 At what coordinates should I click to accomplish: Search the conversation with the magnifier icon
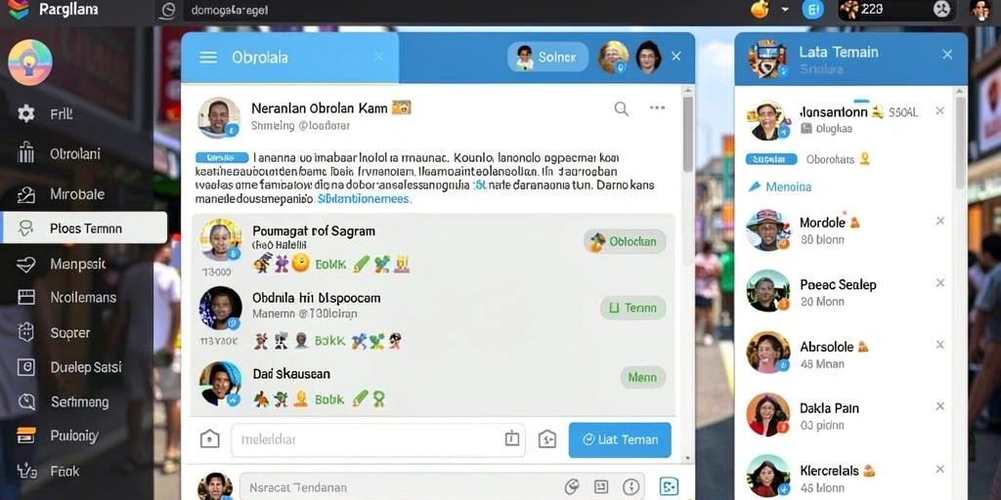pos(621,108)
